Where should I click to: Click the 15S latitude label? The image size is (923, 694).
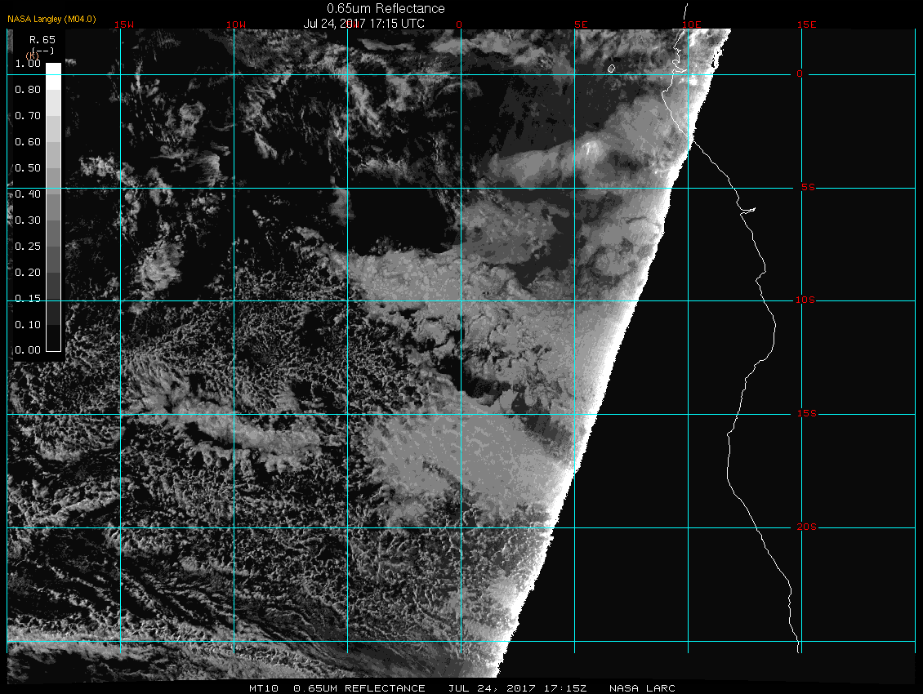[x=806, y=413]
